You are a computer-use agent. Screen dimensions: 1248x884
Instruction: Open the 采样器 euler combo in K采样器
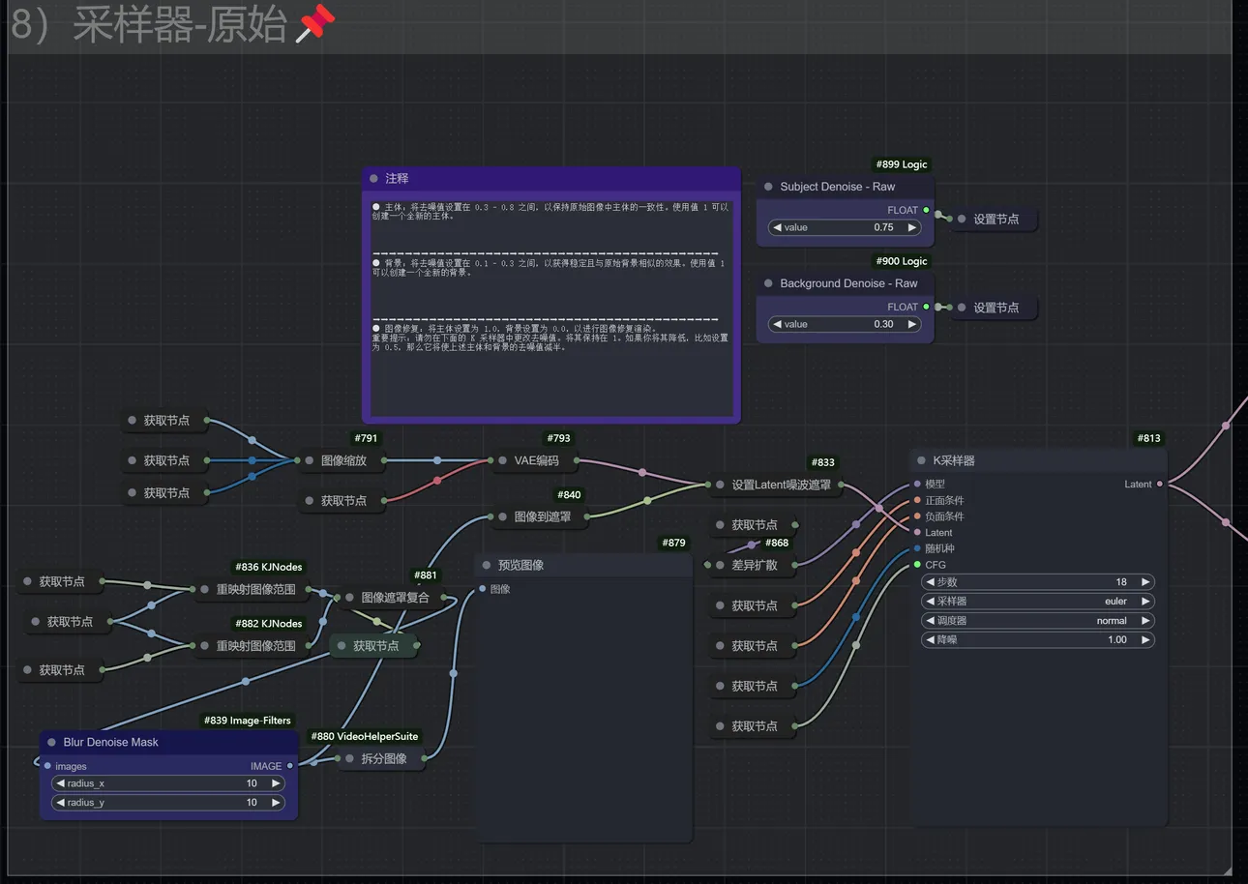click(1038, 602)
